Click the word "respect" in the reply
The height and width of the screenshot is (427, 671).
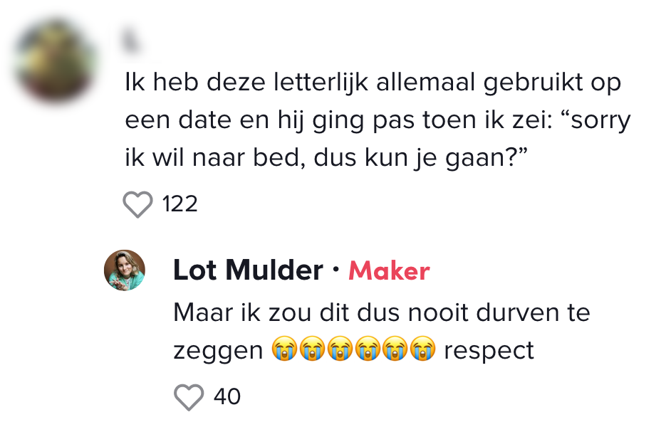coord(489,351)
